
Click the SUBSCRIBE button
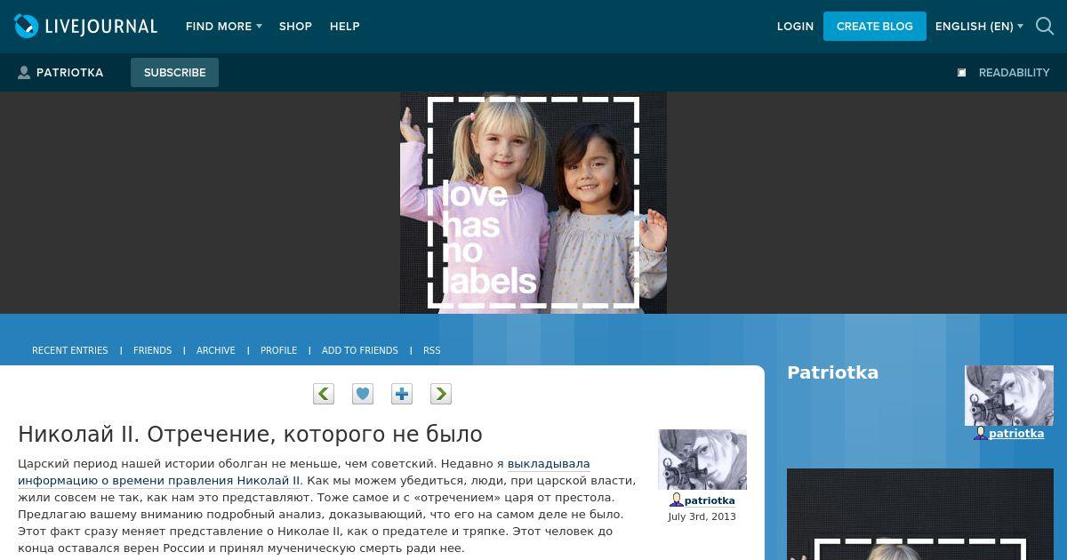tap(174, 73)
